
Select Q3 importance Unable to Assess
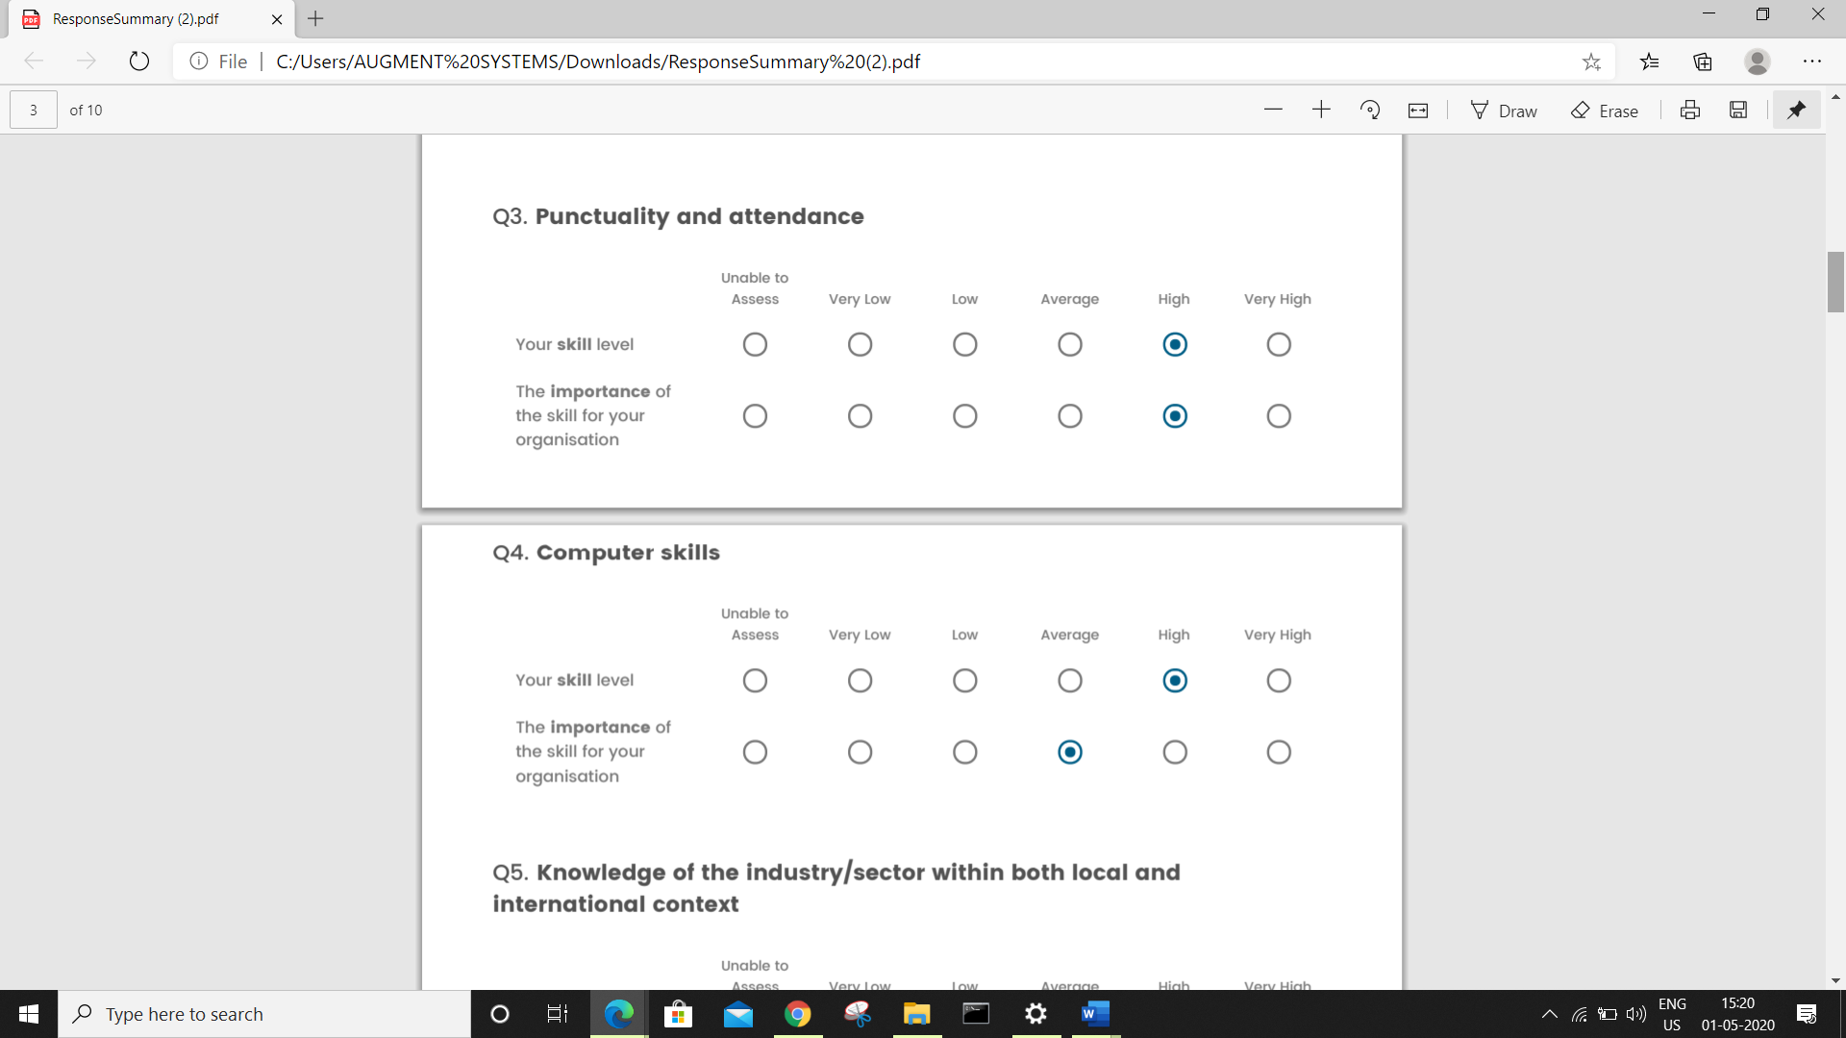(755, 416)
